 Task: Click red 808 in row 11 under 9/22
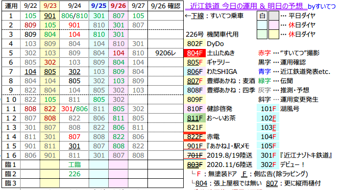30,109
